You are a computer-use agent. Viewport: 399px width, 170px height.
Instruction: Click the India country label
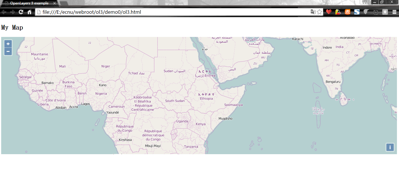pos(339,47)
